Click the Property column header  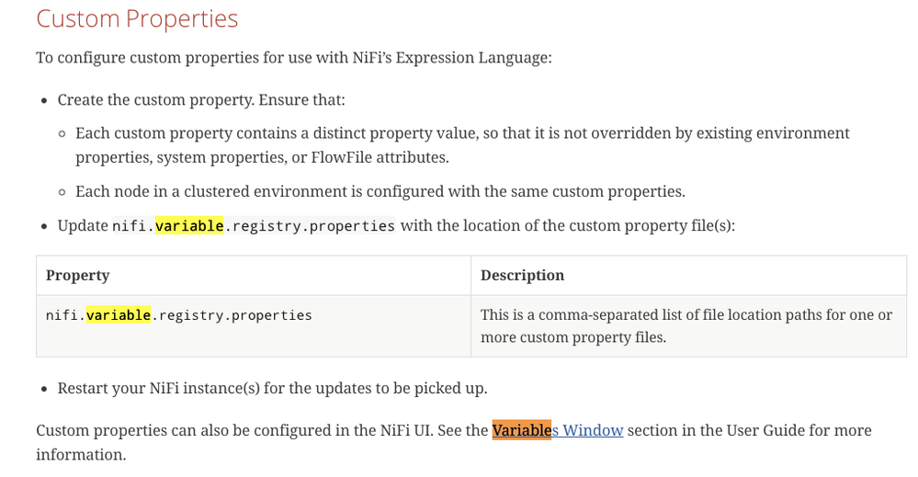(78, 276)
